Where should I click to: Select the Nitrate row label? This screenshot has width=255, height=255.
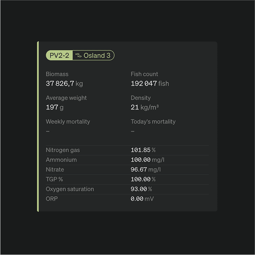point(55,170)
